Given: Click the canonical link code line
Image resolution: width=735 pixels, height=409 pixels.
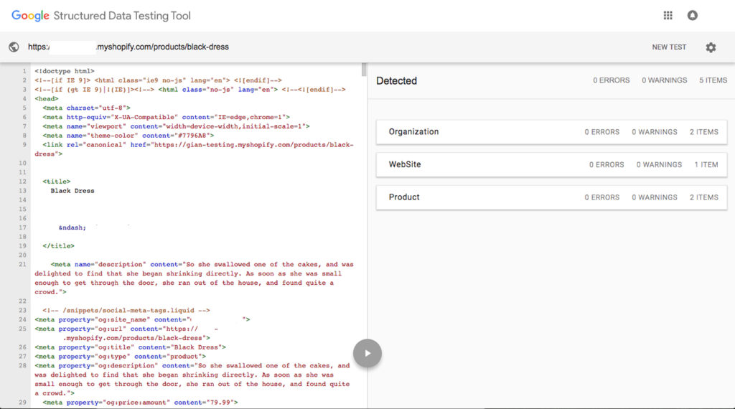Looking at the screenshot, I should pyautogui.click(x=194, y=149).
